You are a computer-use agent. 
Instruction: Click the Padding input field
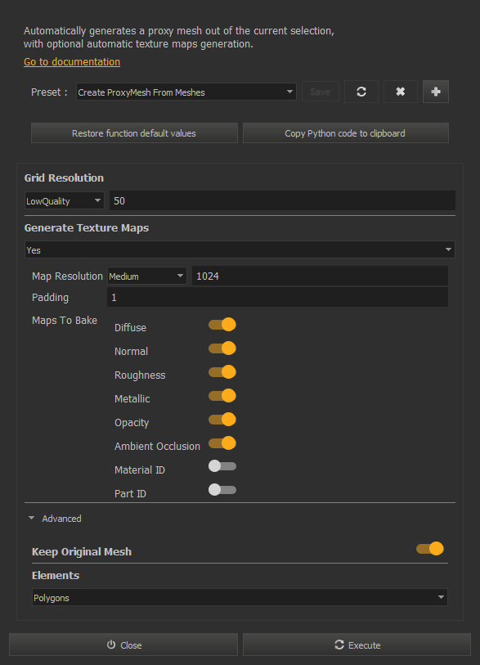pos(277,297)
